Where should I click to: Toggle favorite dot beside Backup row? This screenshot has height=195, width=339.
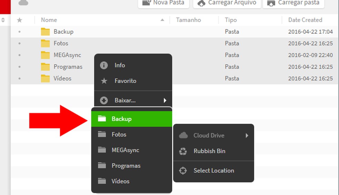coord(19,32)
